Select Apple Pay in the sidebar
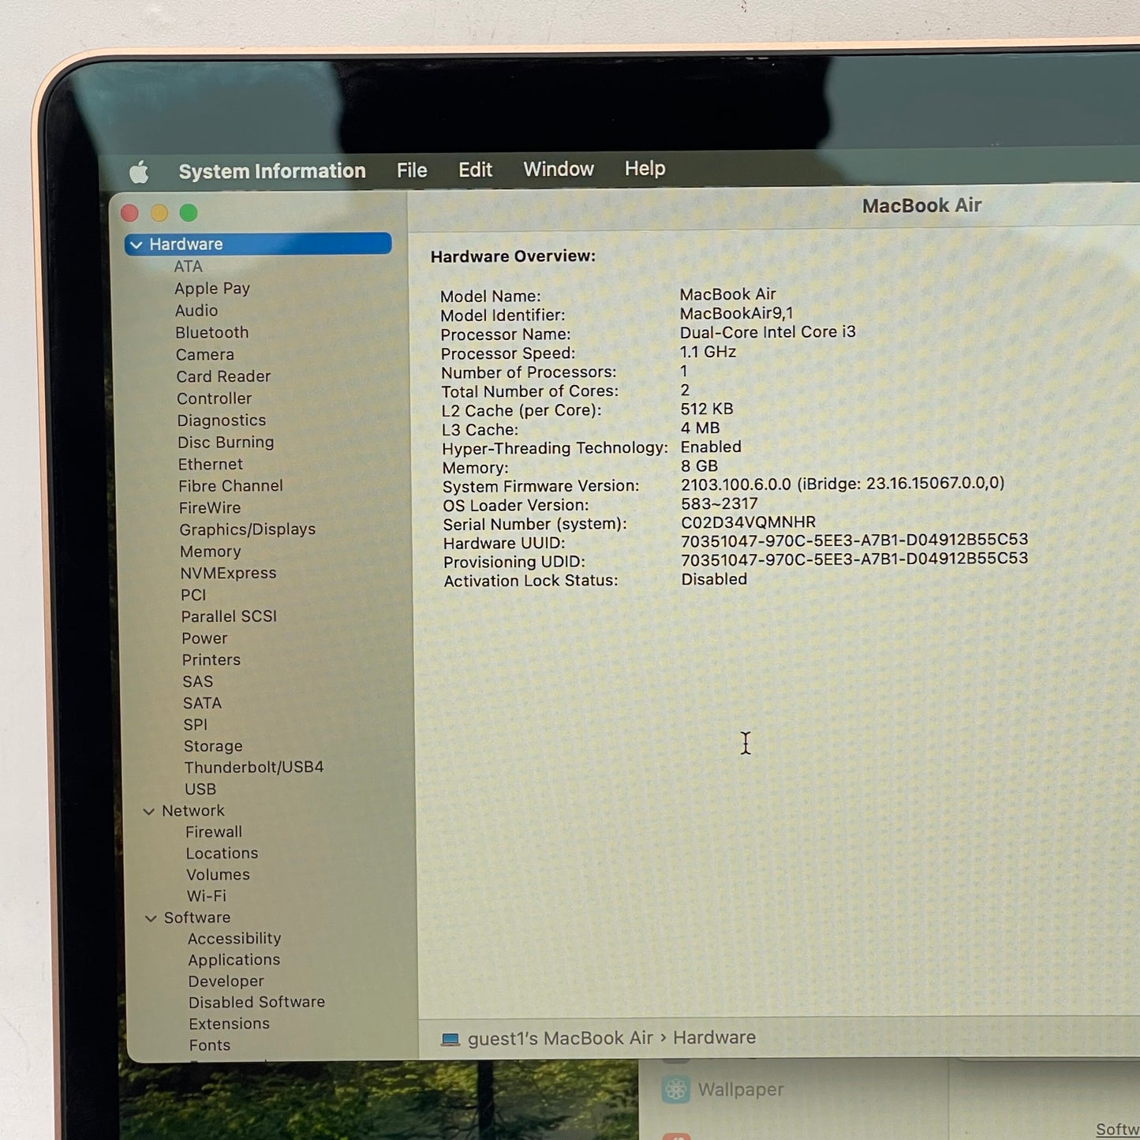This screenshot has width=1140, height=1140. (x=212, y=289)
